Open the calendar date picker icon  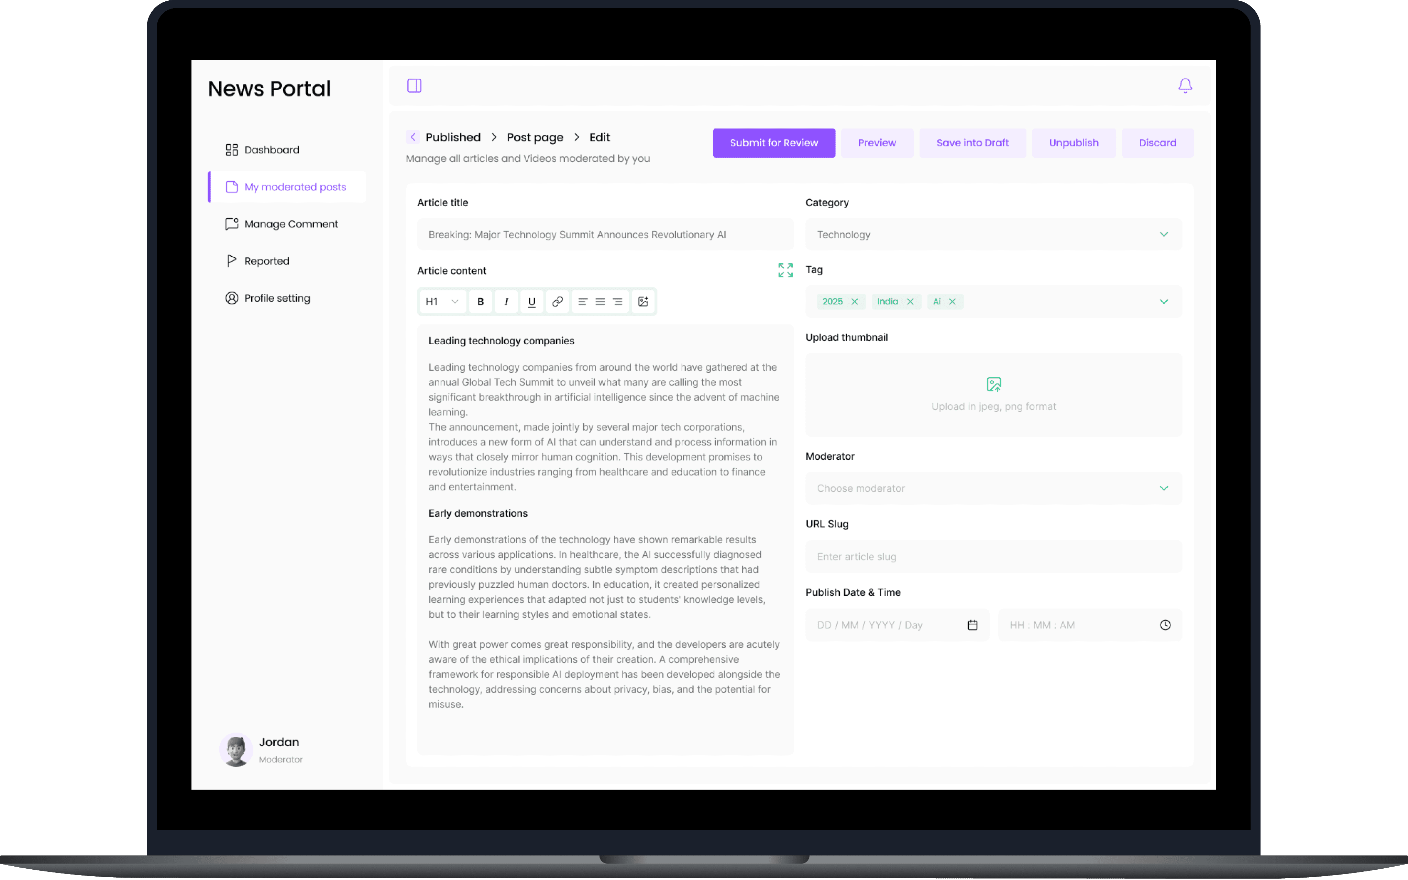pyautogui.click(x=972, y=625)
